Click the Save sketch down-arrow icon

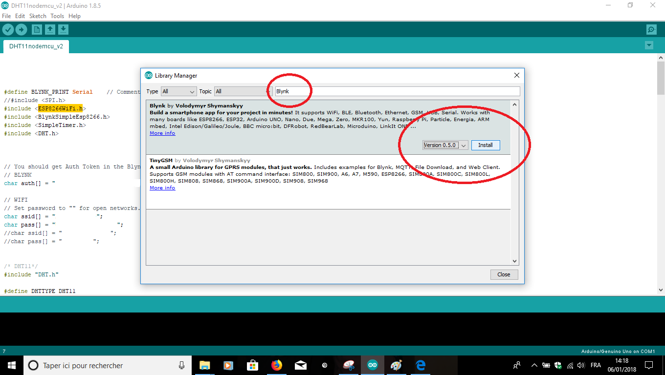tap(63, 30)
